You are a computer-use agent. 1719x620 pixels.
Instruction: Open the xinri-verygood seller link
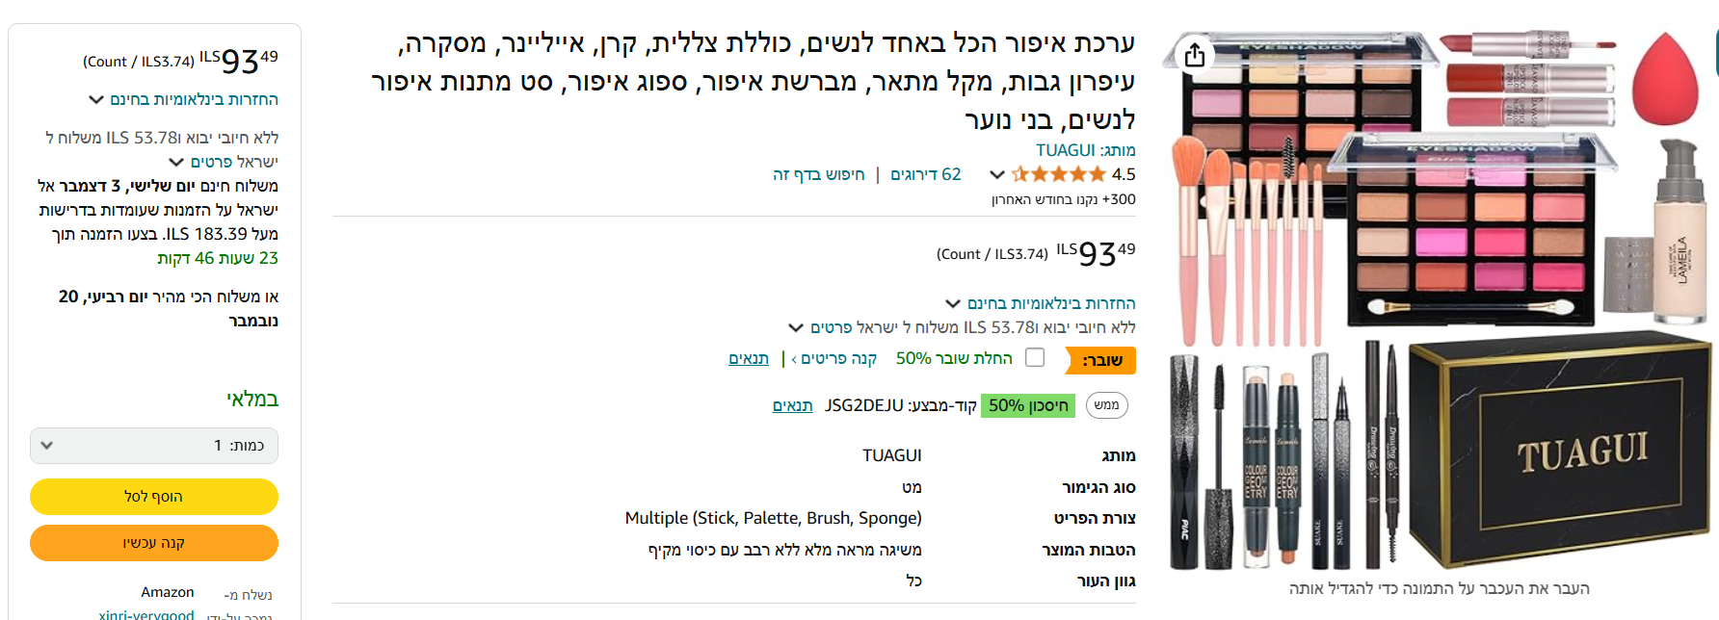[146, 614]
